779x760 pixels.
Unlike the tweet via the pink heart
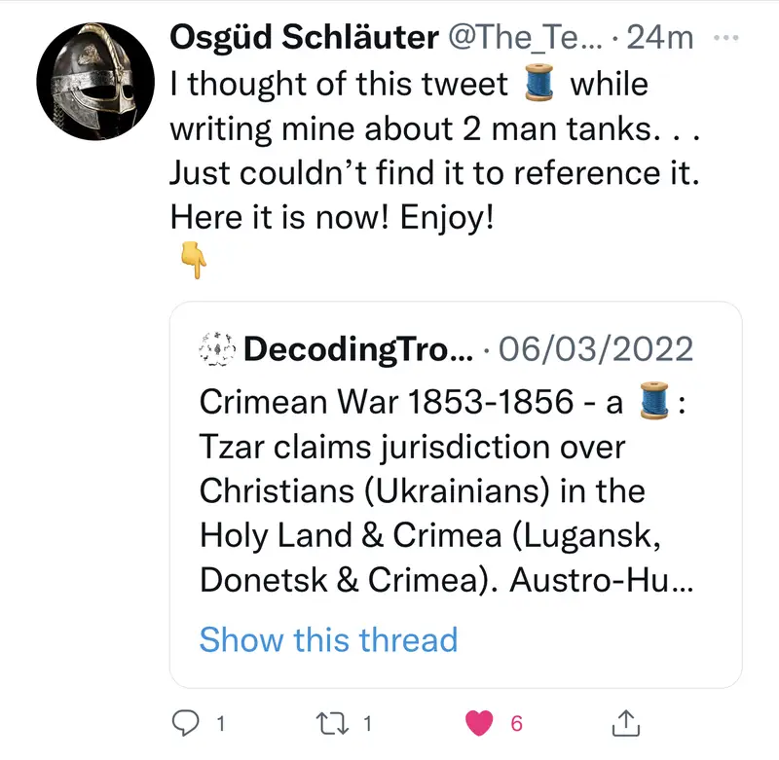pos(478,722)
